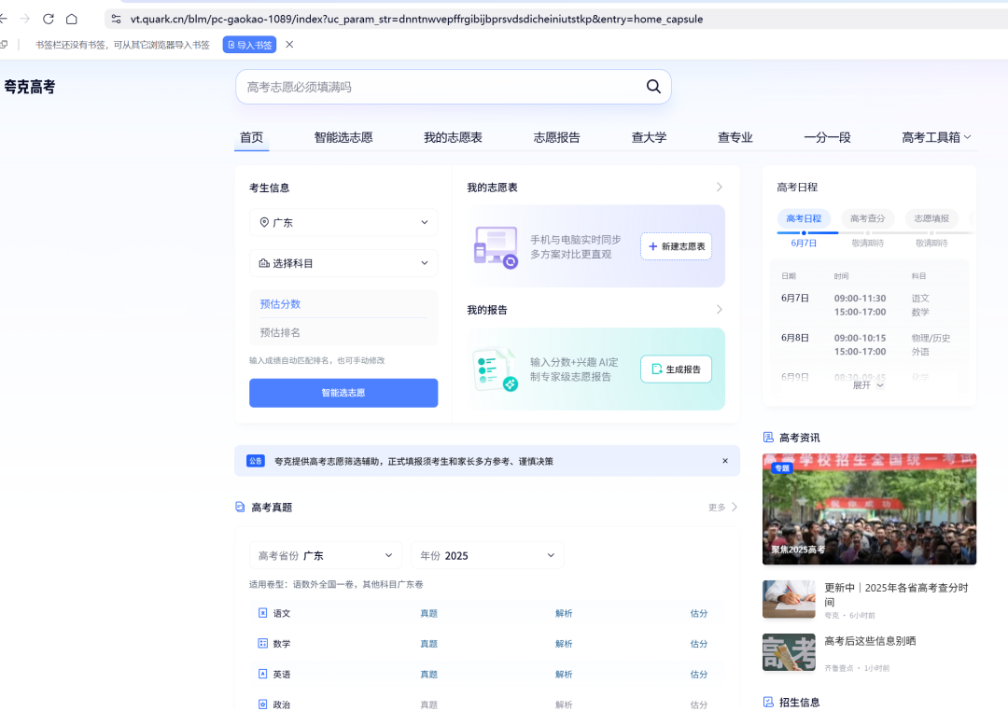
Task: Click the 语文 subject icon
Action: [262, 613]
